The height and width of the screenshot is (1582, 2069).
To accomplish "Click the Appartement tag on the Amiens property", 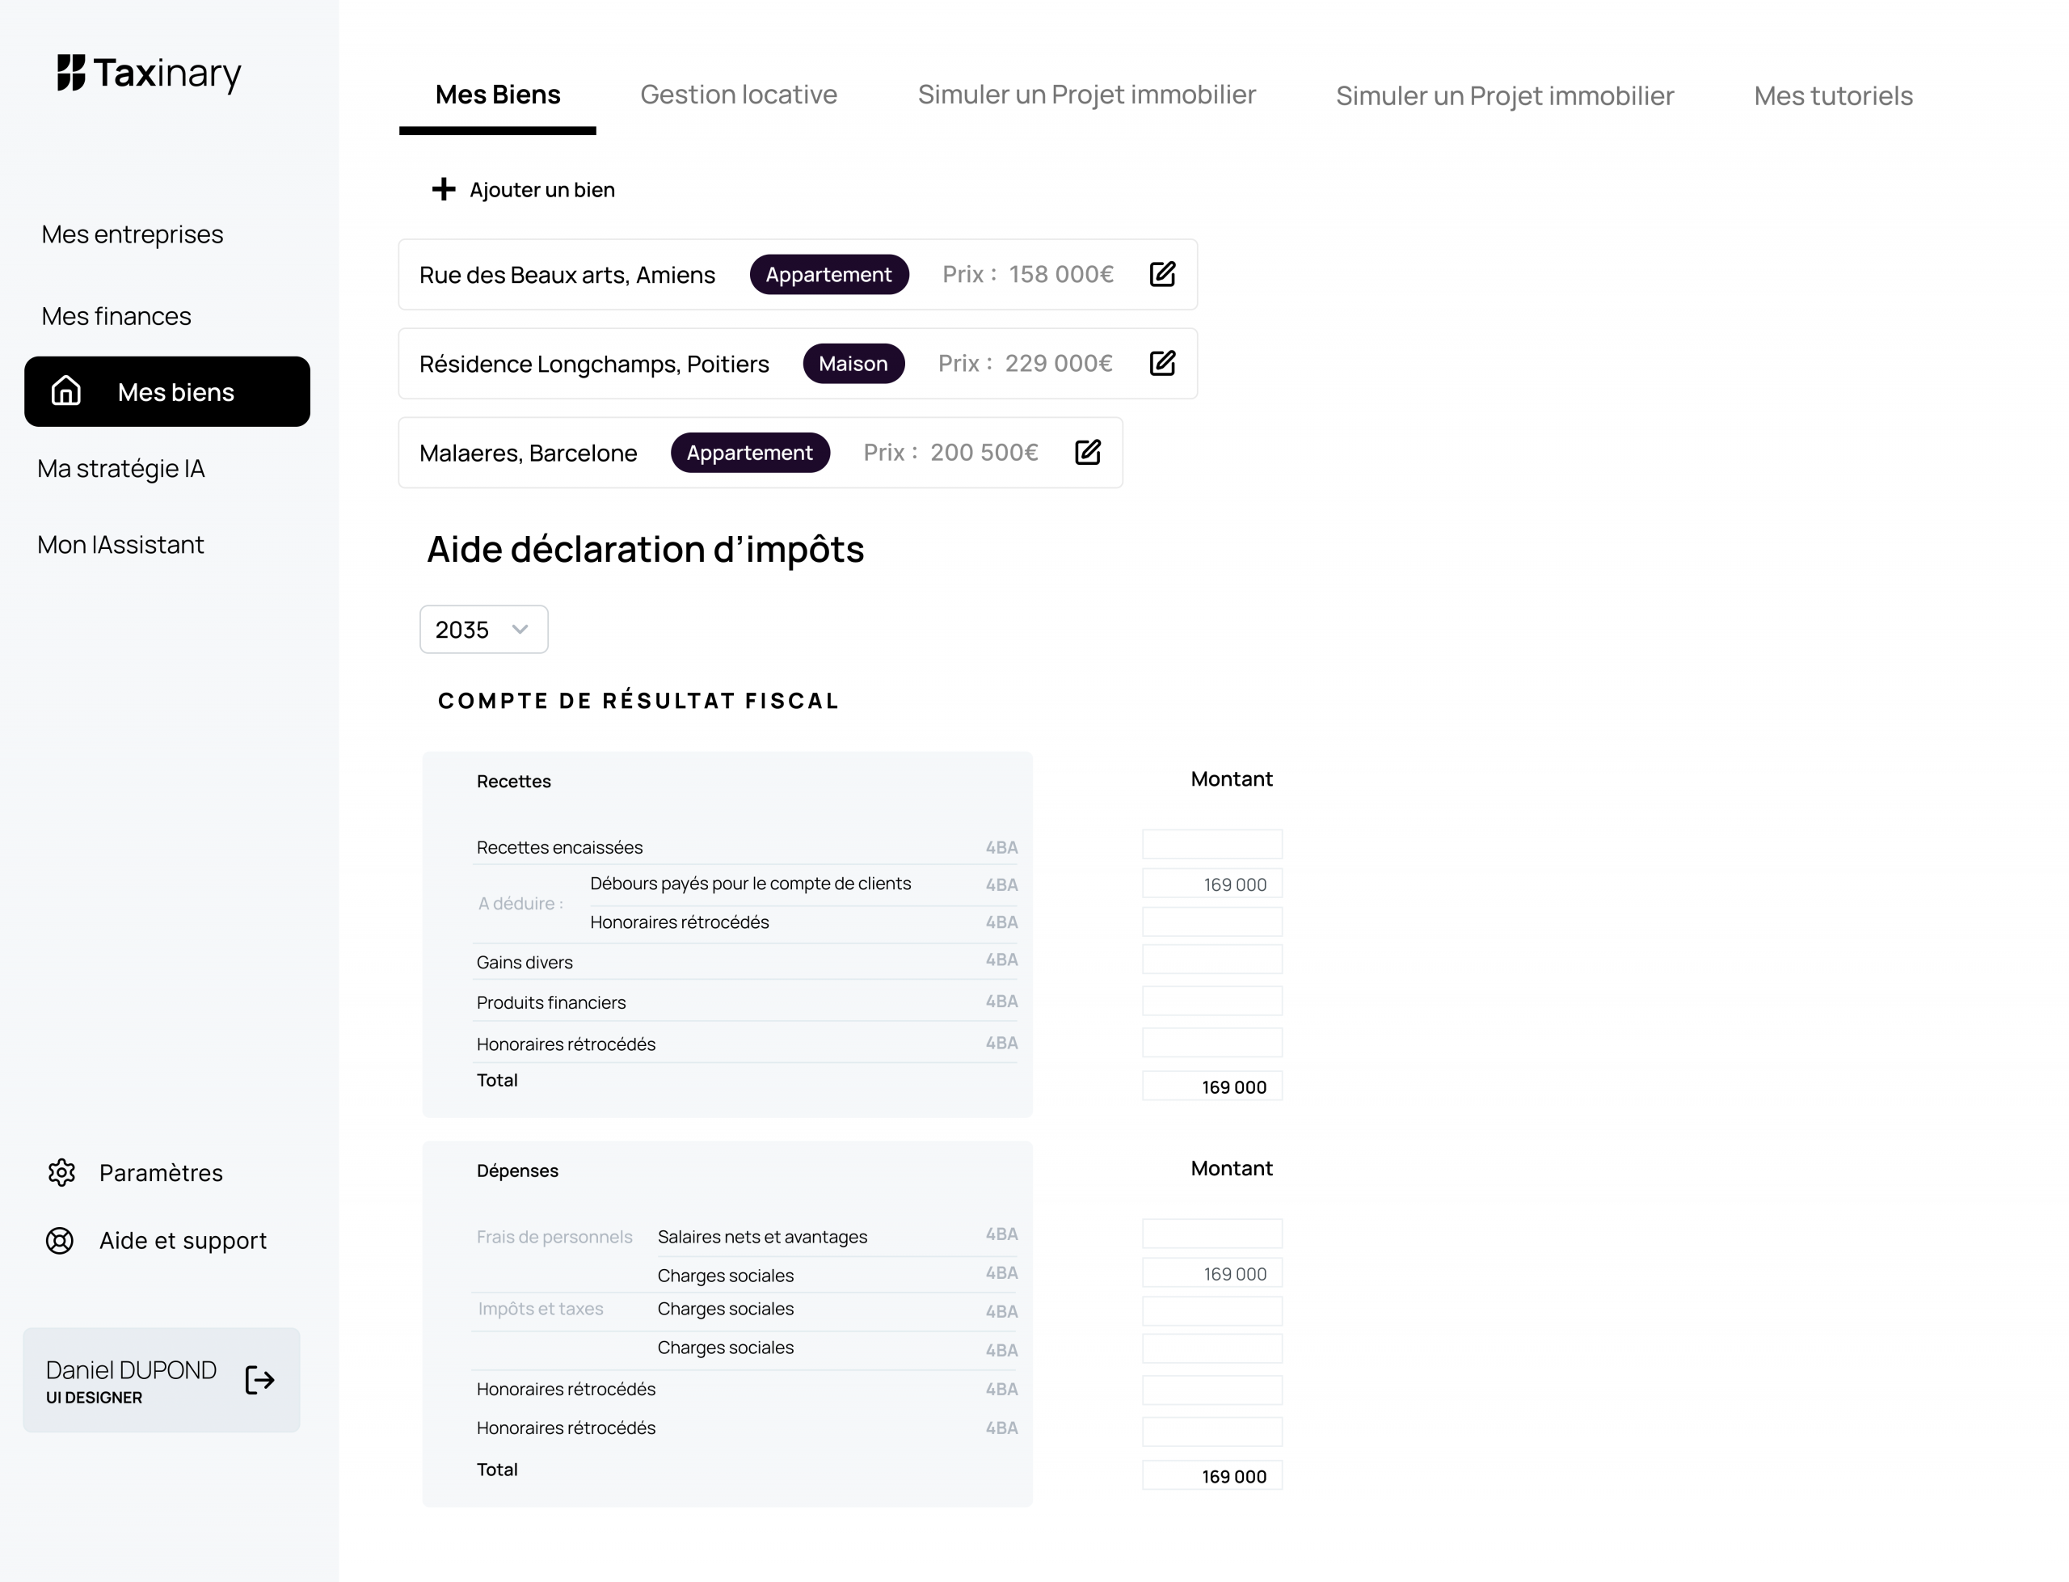I will pos(828,274).
